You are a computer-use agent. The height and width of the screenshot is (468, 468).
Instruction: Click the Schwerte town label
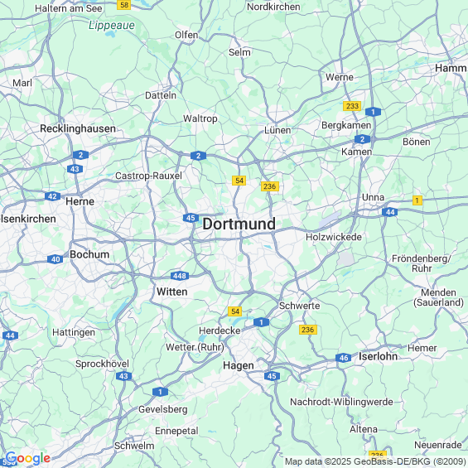pyautogui.click(x=299, y=306)
